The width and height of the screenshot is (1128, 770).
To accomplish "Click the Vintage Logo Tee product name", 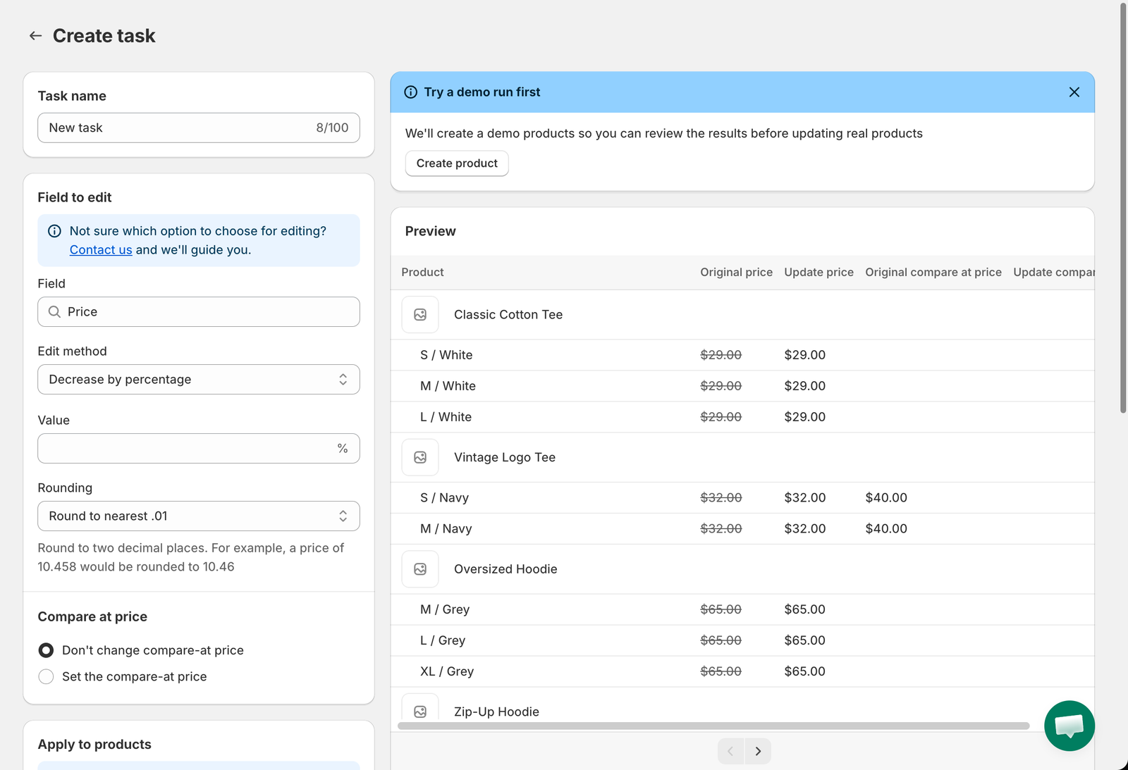I will click(x=505, y=457).
